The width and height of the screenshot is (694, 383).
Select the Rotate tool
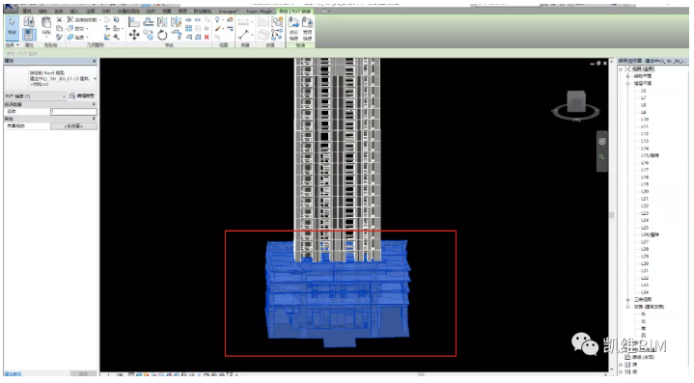[162, 35]
